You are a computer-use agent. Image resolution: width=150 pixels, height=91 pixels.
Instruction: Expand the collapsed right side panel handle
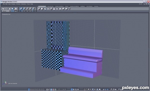point(149,50)
